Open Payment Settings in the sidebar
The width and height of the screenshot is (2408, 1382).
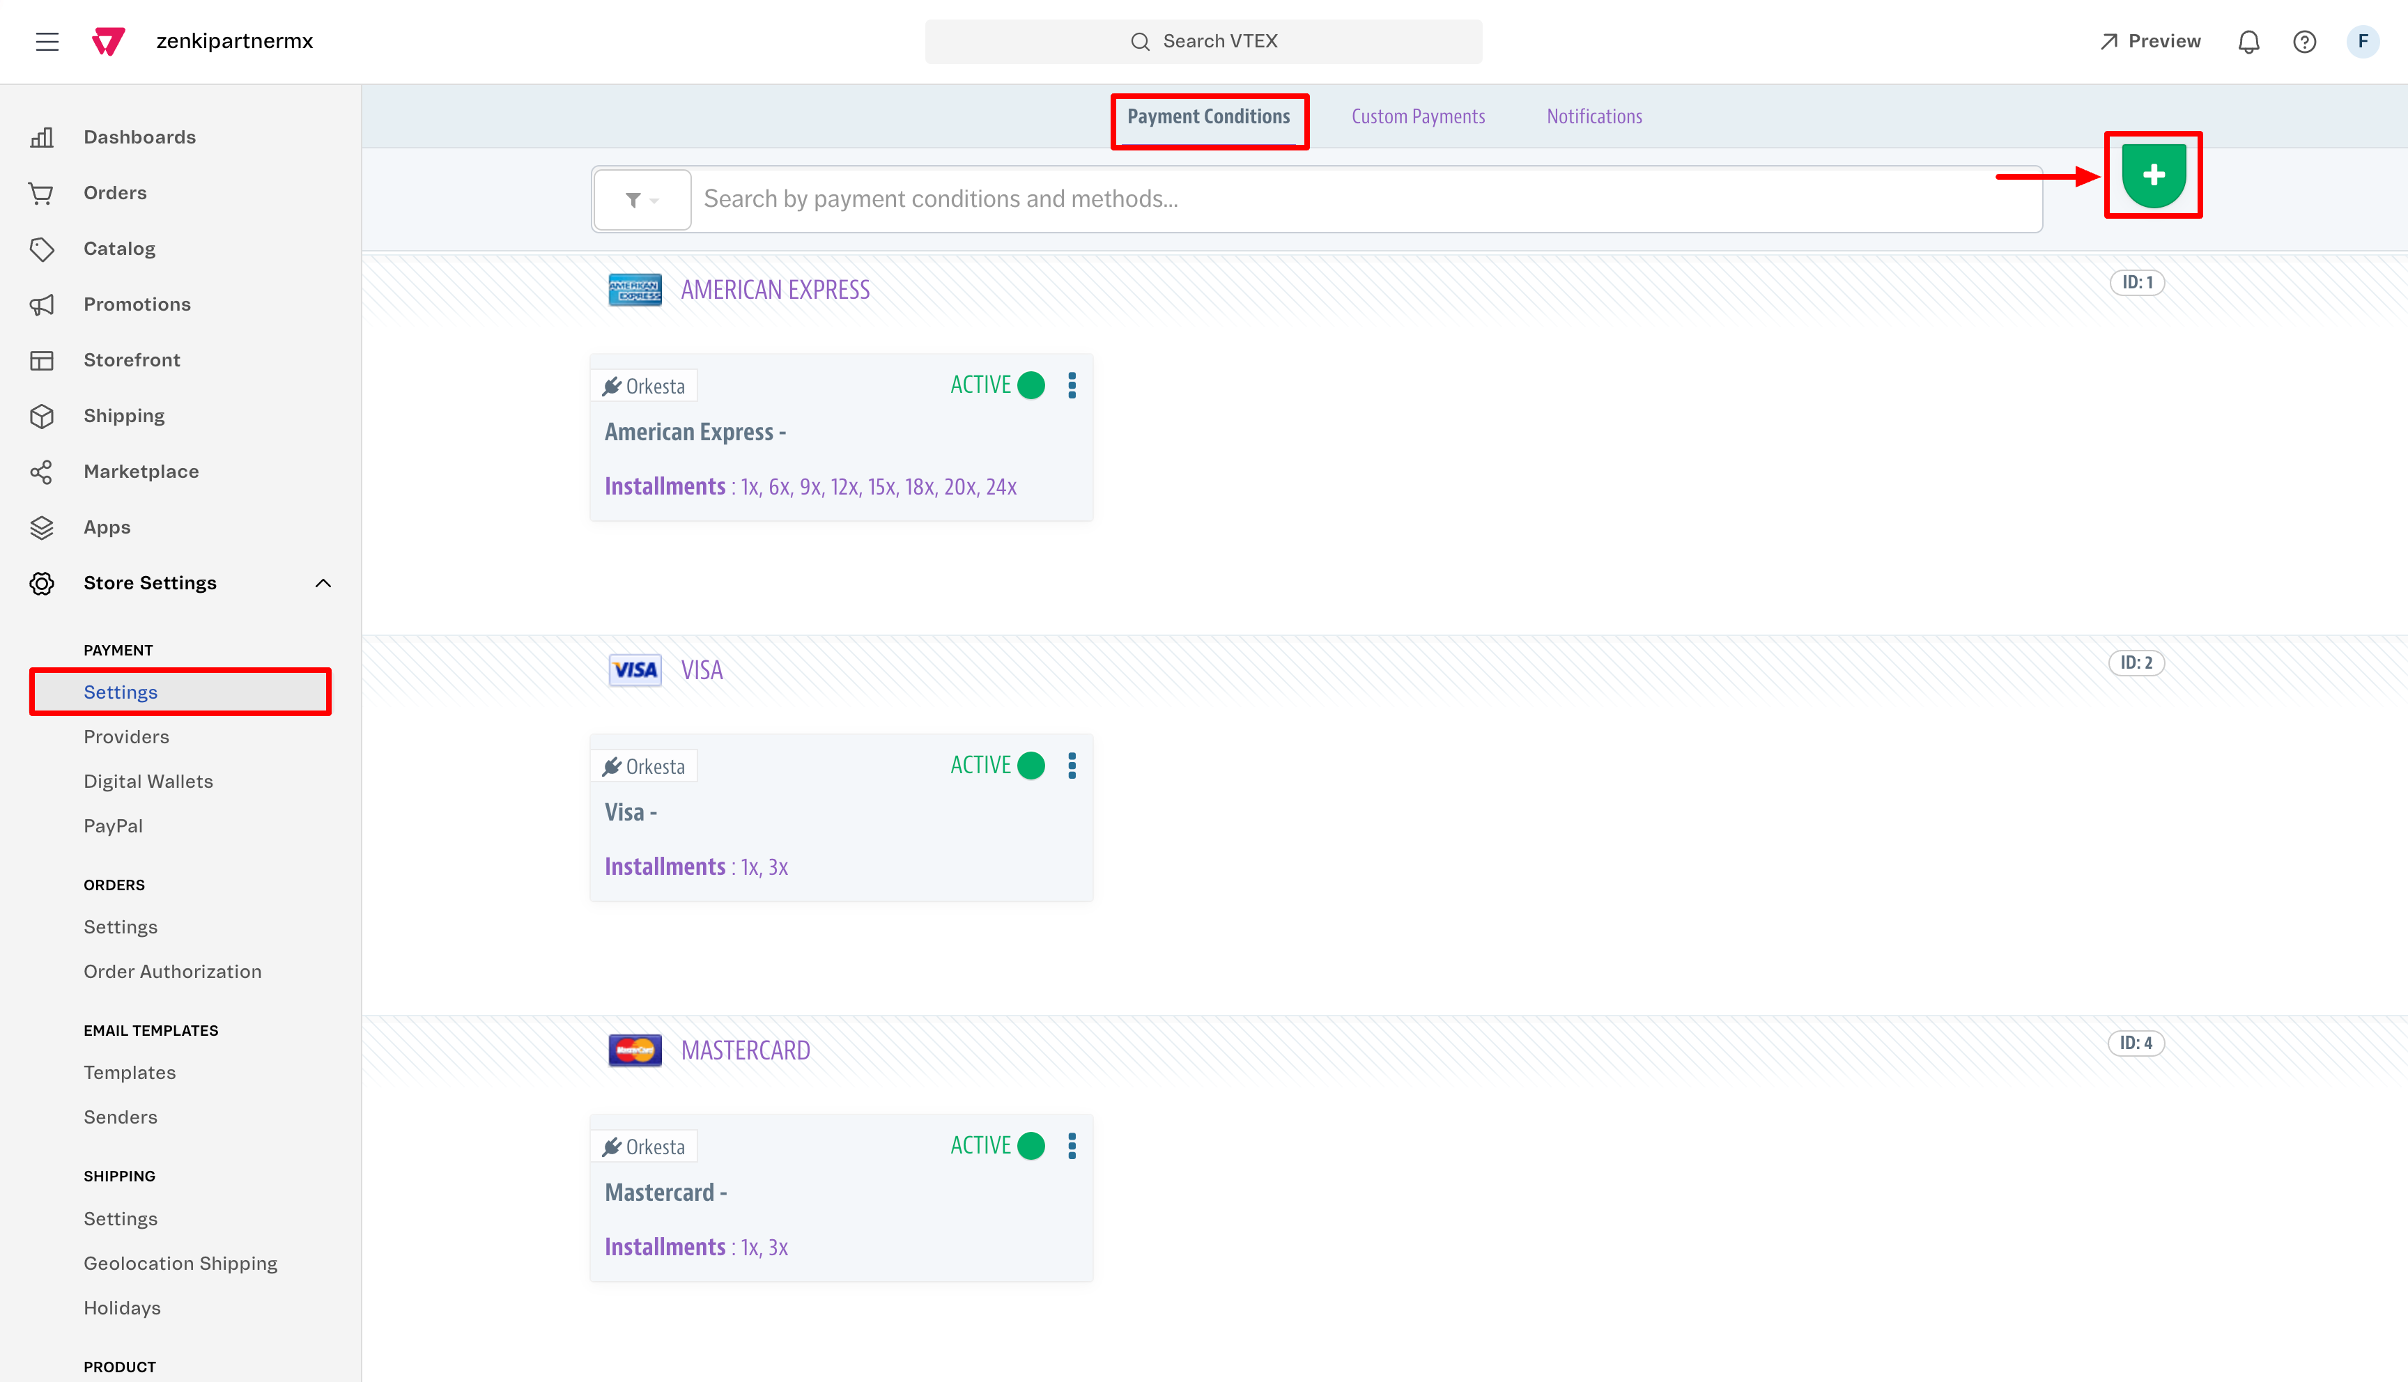[x=180, y=692]
